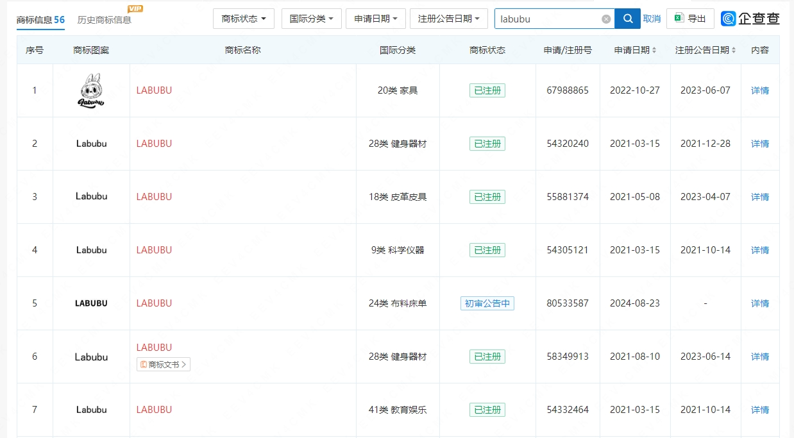This screenshot has height=438, width=794.
Task: Open the application date filter dropdown
Action: coord(375,19)
